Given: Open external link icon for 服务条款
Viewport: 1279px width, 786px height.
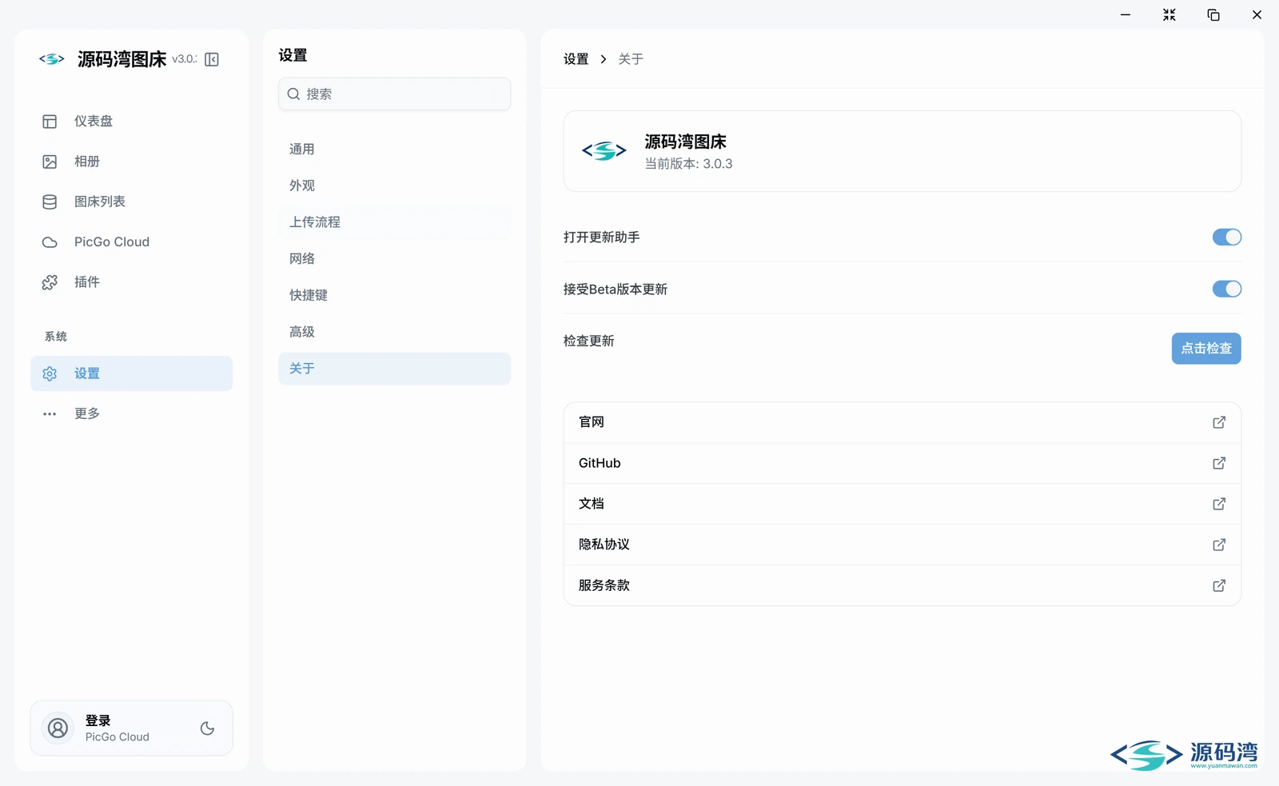Looking at the screenshot, I should tap(1219, 585).
